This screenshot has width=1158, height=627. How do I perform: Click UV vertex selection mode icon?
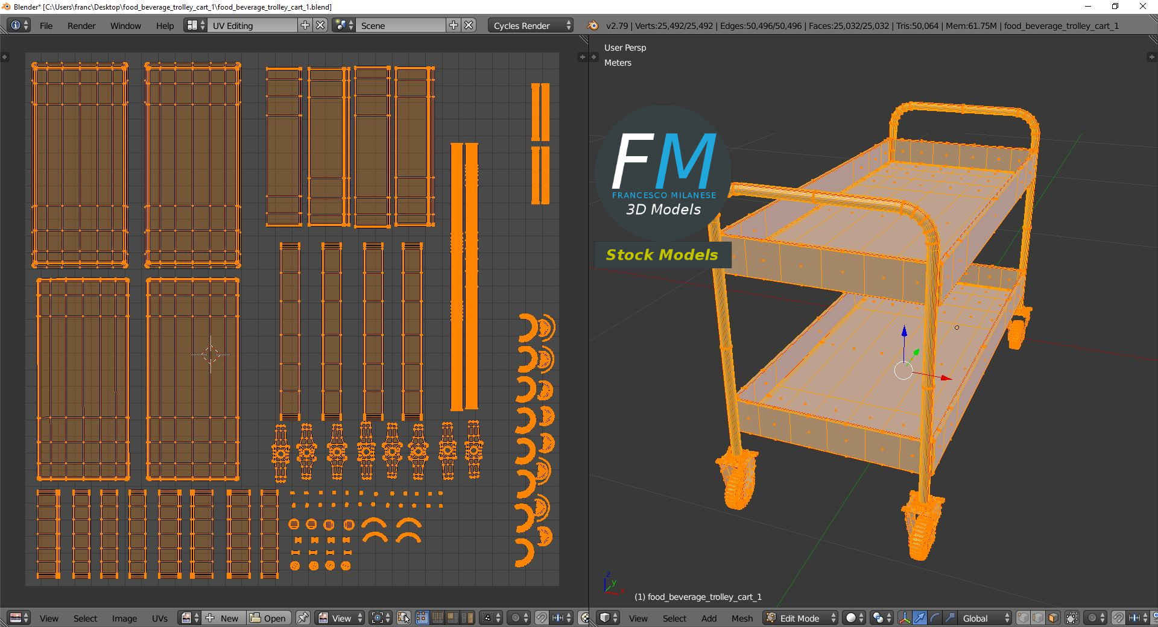pos(422,618)
